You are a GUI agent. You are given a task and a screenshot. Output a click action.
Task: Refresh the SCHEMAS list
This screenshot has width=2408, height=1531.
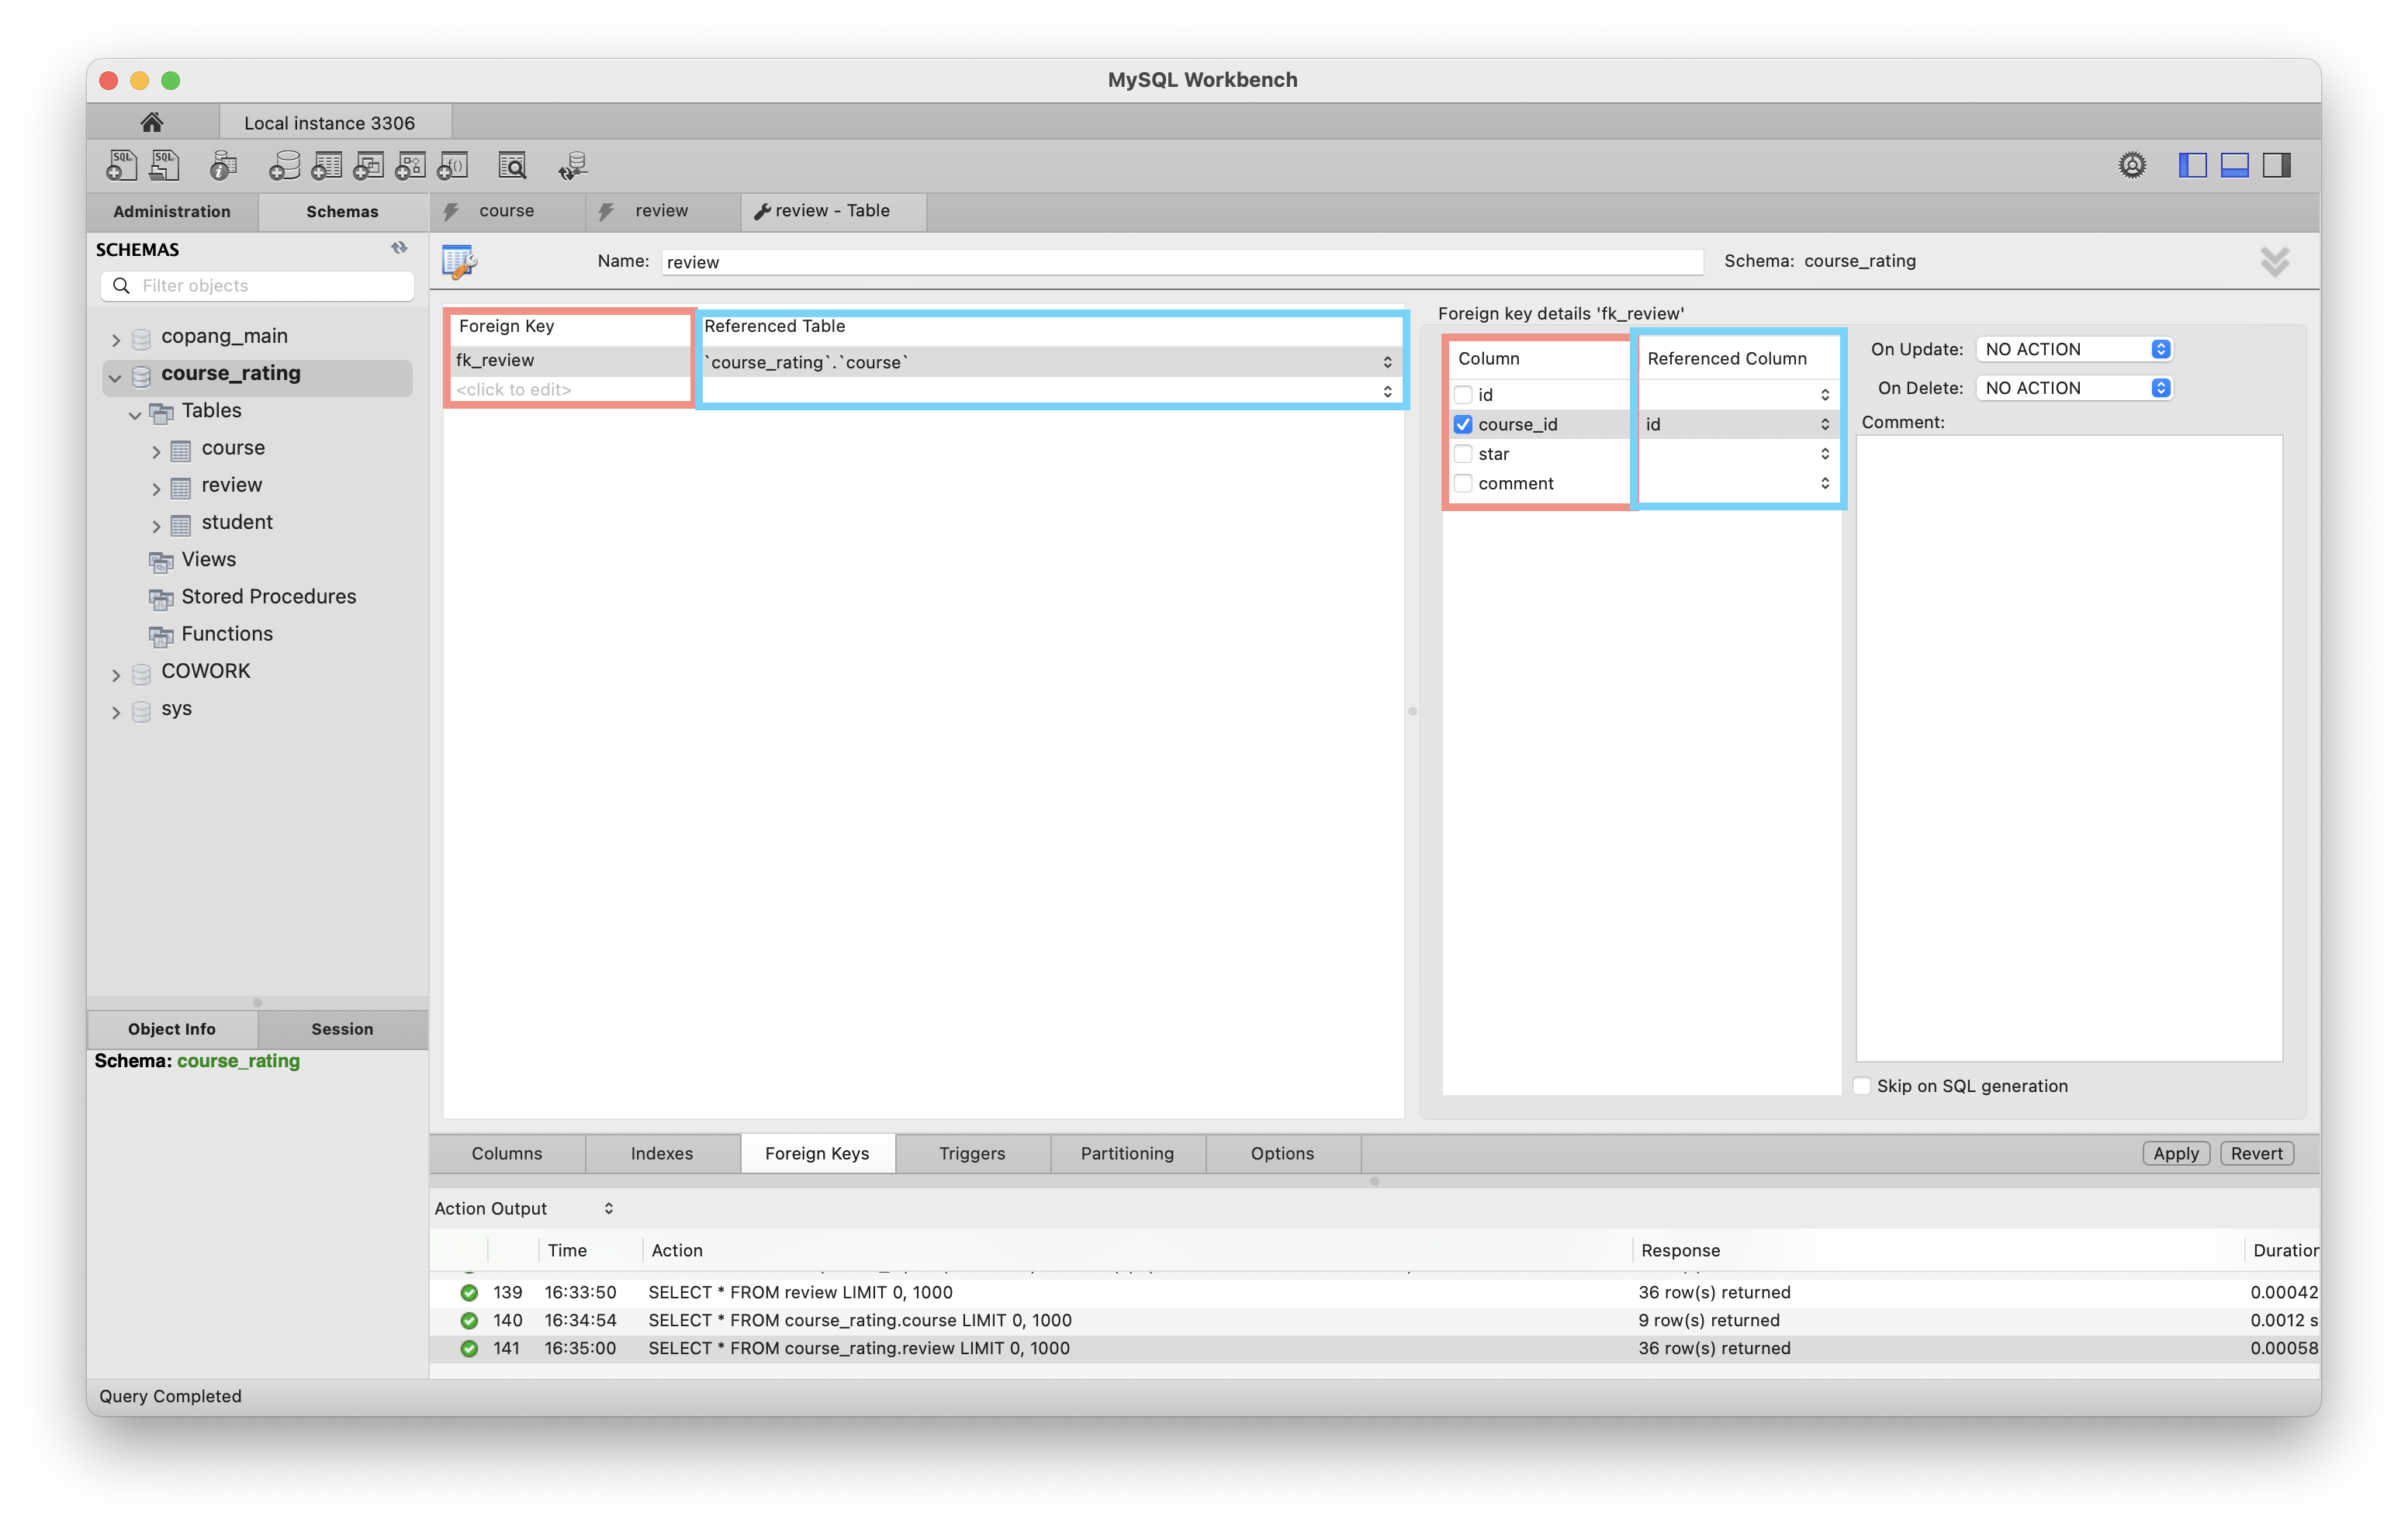tap(399, 248)
